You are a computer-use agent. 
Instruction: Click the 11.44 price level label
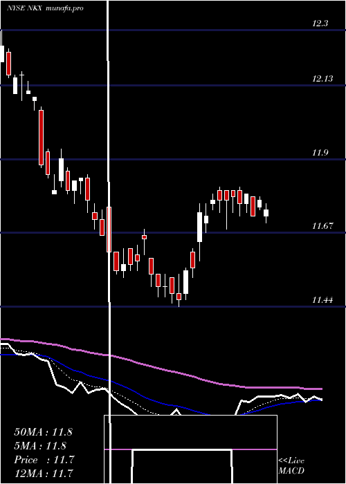[x=322, y=299]
